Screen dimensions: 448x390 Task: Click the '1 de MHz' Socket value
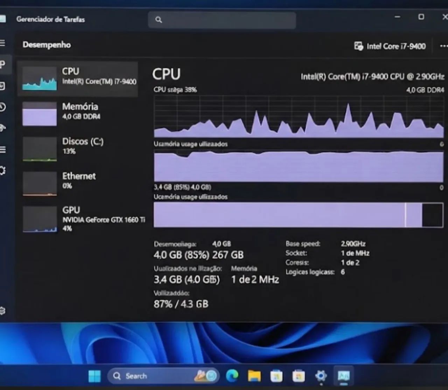[x=355, y=253]
